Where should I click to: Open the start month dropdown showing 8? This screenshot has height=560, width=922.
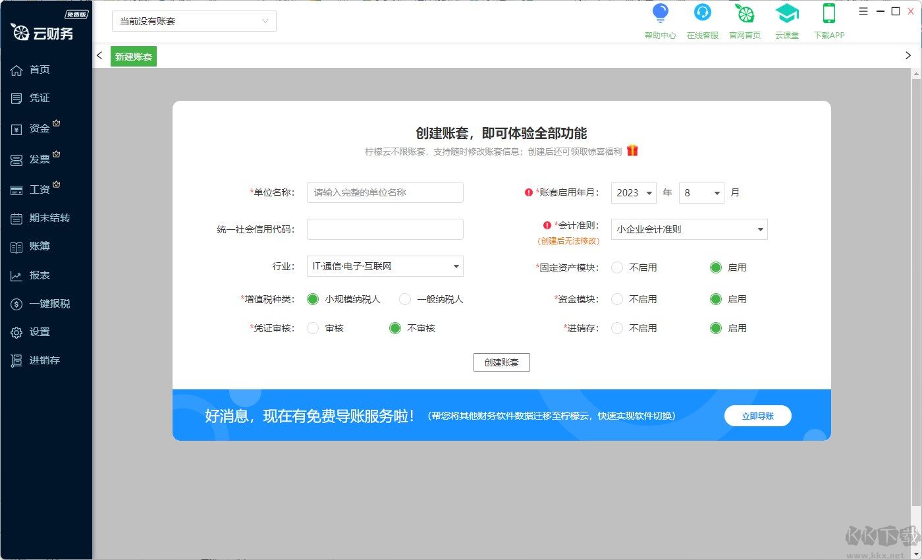coord(701,192)
